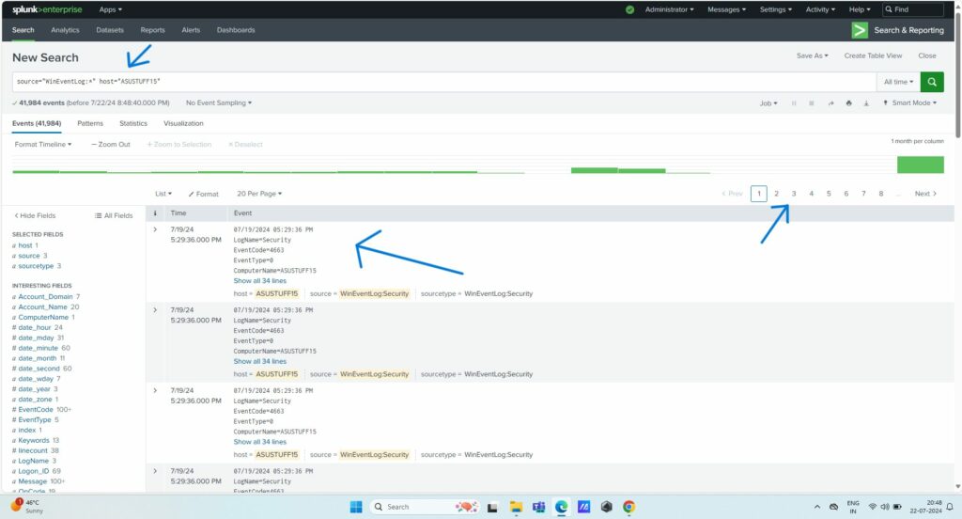
Task: Hide the fields sidebar
Action: [x=34, y=215]
